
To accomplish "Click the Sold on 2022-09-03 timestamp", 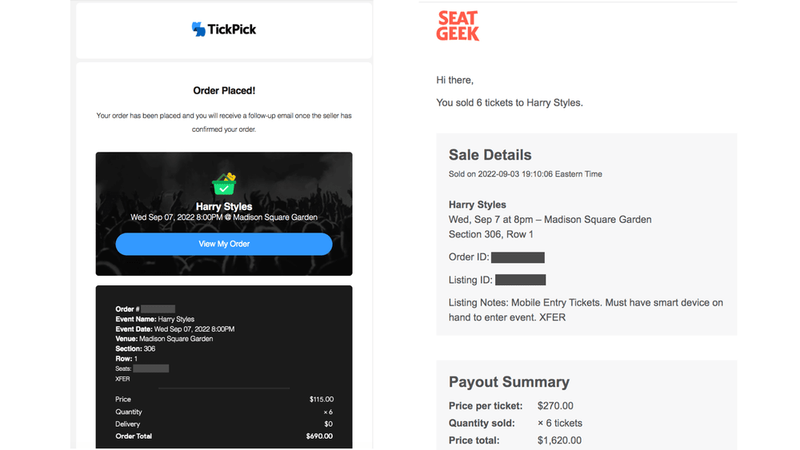I will pyautogui.click(x=525, y=174).
